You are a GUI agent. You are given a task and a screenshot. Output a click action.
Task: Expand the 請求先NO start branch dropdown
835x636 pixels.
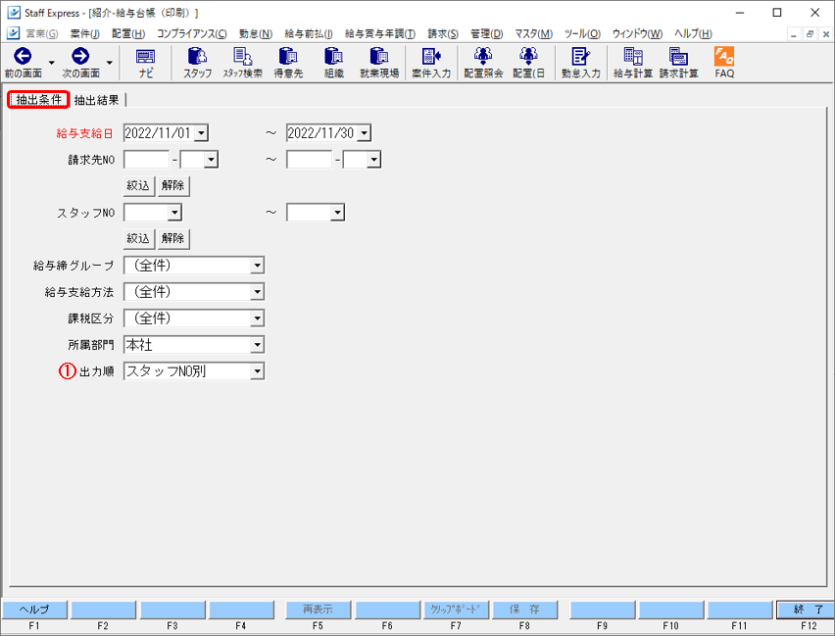coord(212,160)
